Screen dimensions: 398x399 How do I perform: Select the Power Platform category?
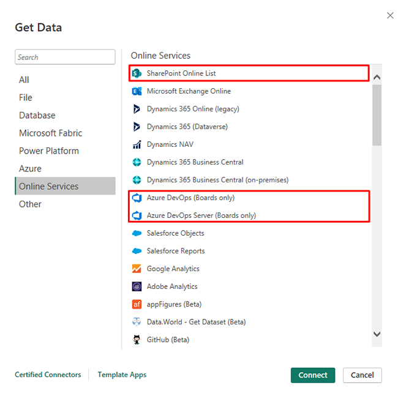65,151
